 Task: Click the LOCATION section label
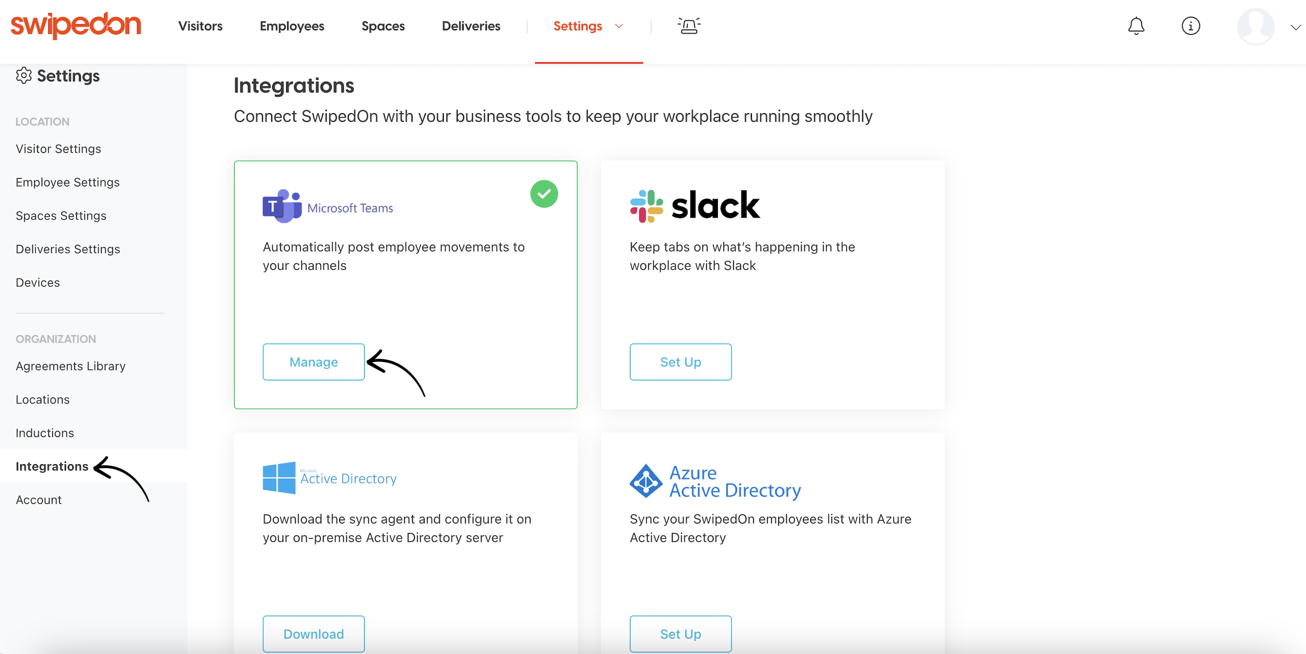[x=42, y=121]
